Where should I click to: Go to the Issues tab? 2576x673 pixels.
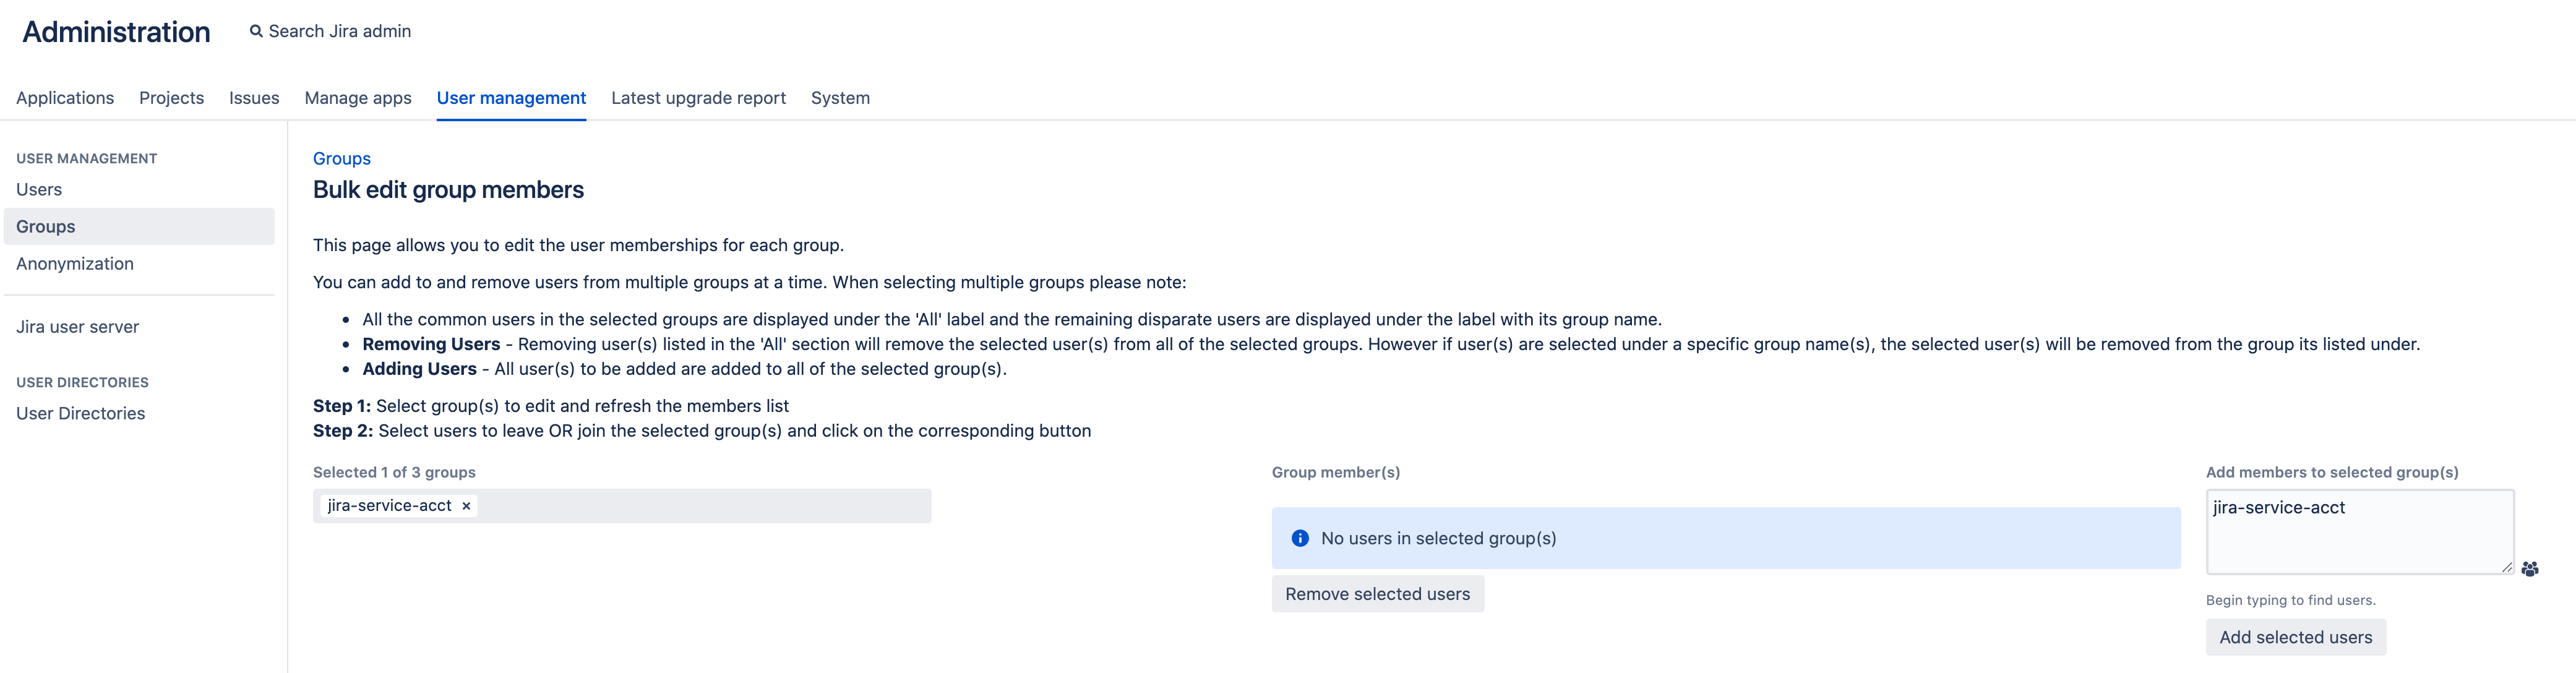tap(254, 98)
